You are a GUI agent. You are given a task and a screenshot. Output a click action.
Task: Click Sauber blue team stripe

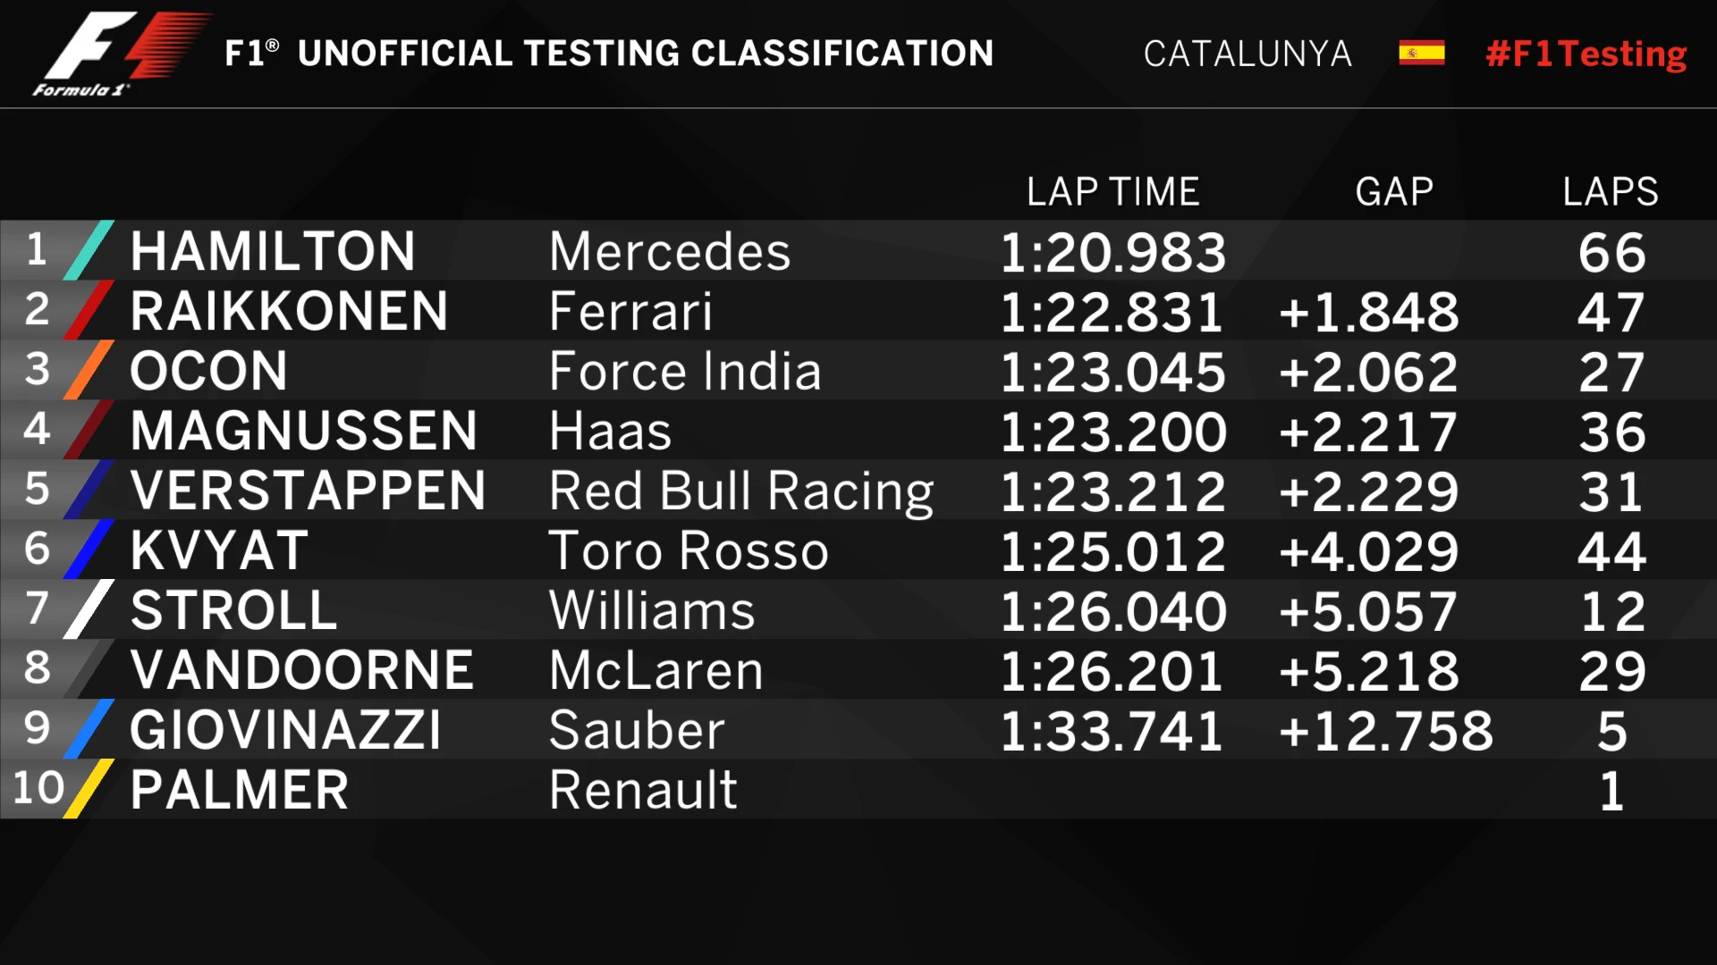89,729
